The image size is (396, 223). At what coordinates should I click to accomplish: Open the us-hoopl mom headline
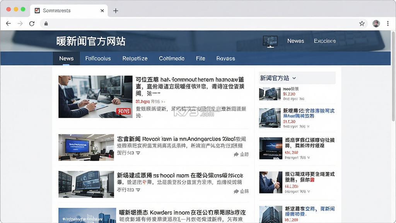[180, 175]
